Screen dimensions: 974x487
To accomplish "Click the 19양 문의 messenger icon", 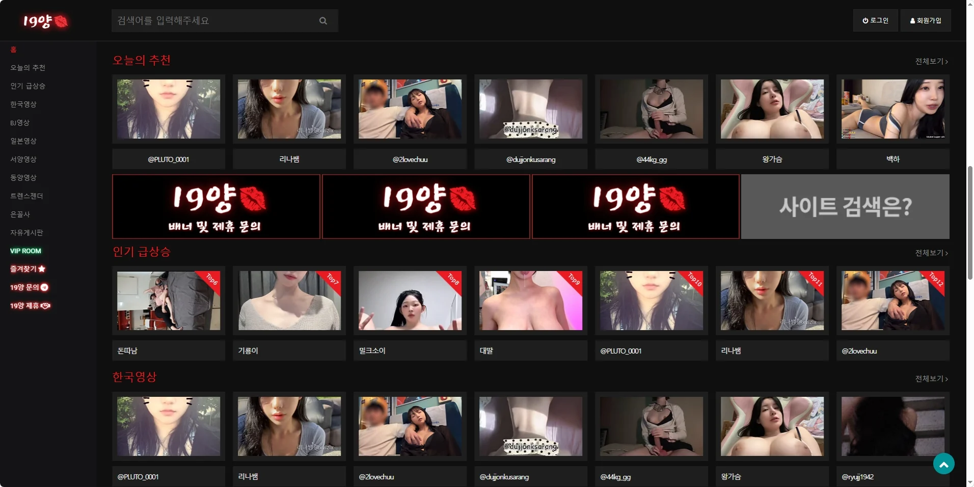I will pyautogui.click(x=44, y=287).
